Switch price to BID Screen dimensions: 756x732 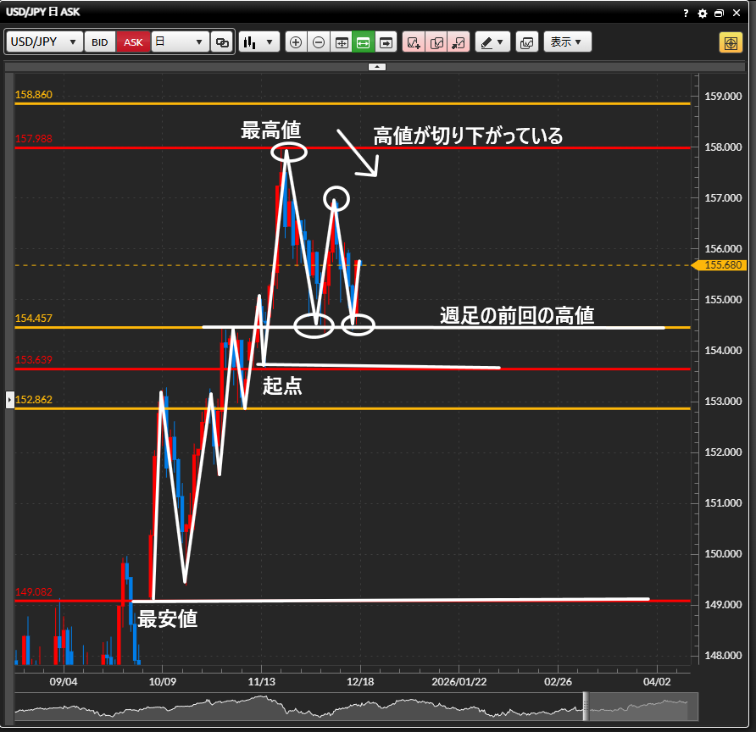coord(100,42)
